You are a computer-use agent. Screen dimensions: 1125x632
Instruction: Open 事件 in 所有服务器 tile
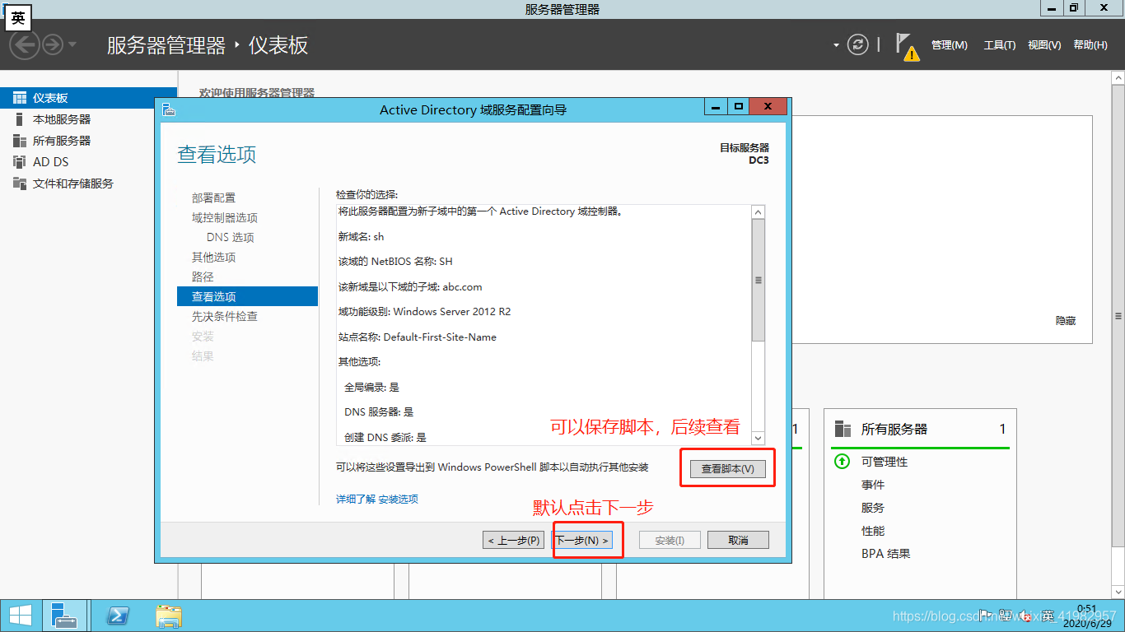[873, 485]
